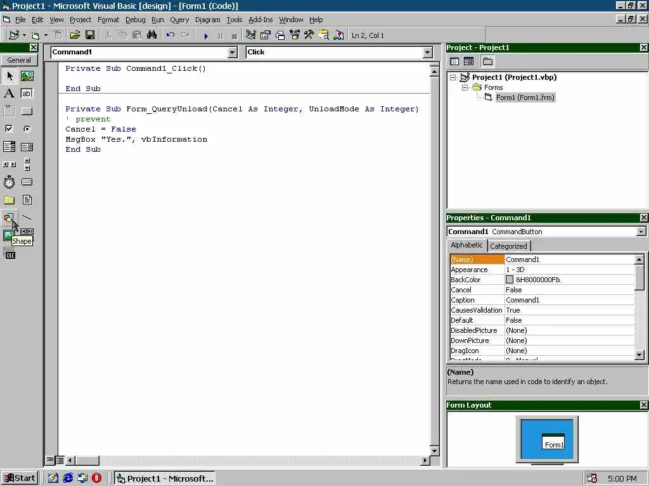649x486 pixels.
Task: Click the code window horizontal scroll-right arrow
Action: (x=425, y=460)
